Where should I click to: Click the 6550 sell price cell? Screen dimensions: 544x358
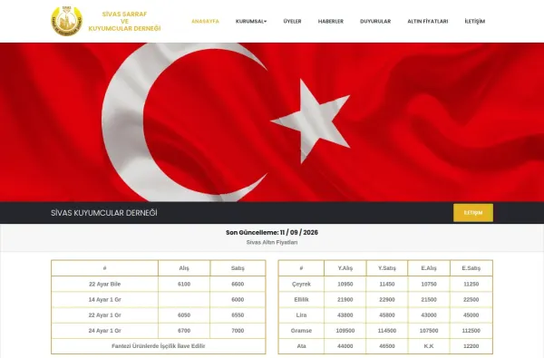pos(238,315)
